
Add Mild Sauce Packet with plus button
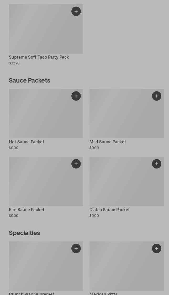157,96
